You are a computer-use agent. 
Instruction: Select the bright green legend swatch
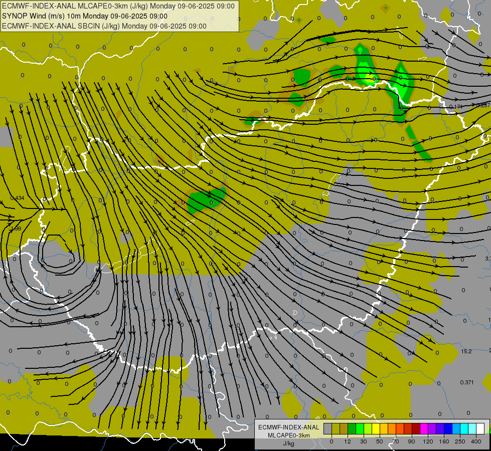click(x=360, y=428)
